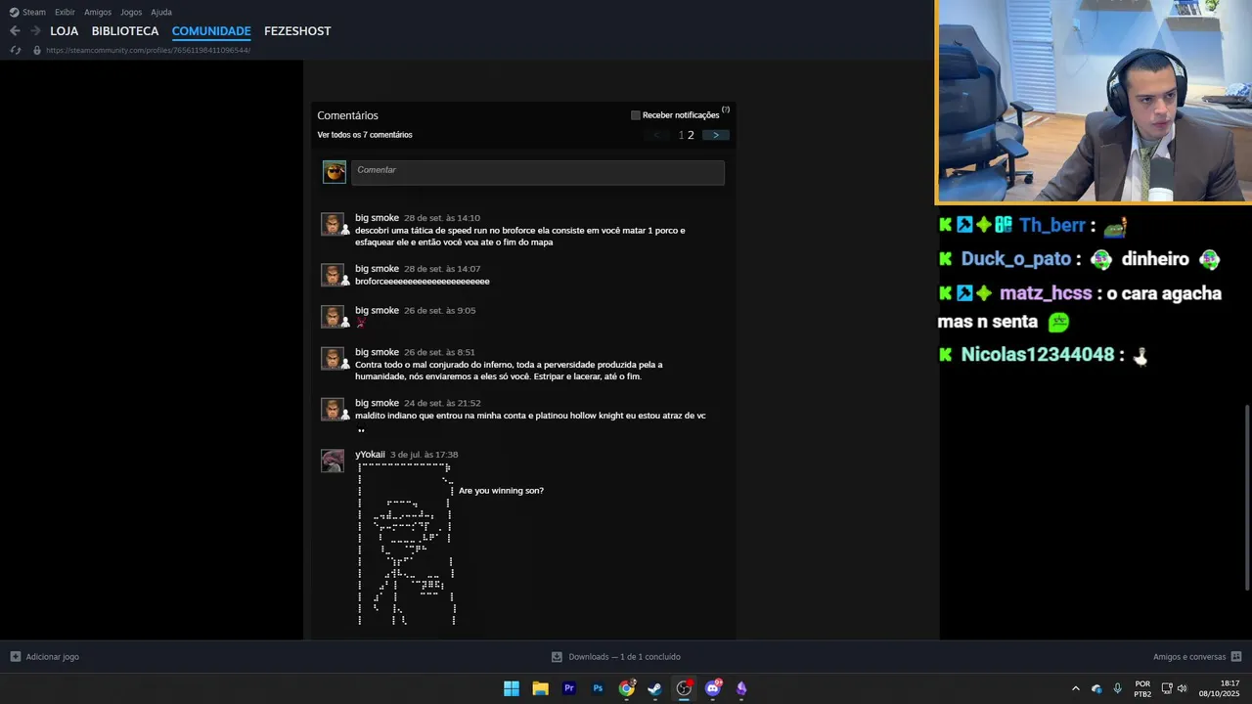Image resolution: width=1252 pixels, height=704 pixels.
Task: Open the Ajuda menu
Action: click(x=161, y=12)
